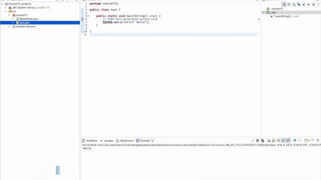
Task: Select module-info.java file
Action: (26, 26)
